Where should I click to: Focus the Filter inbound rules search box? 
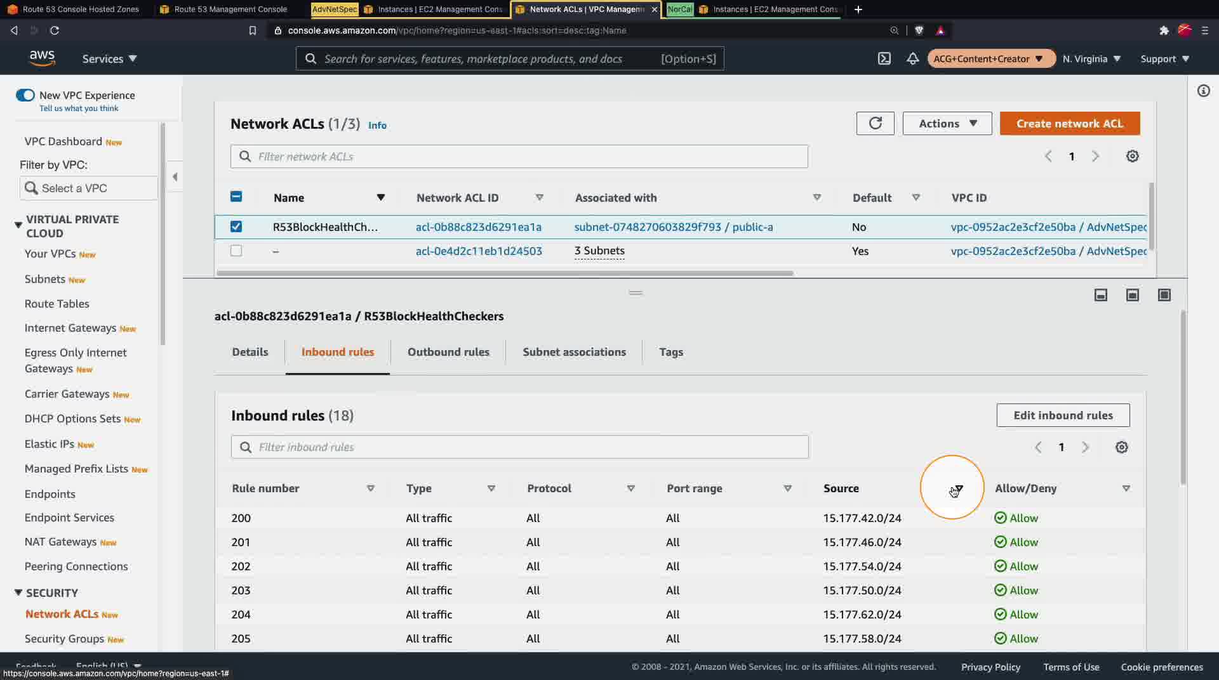519,447
